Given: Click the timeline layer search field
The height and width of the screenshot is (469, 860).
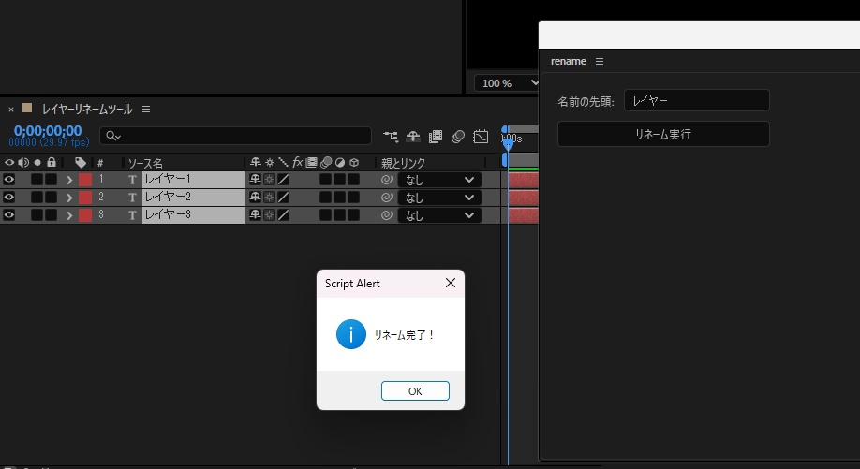Looking at the screenshot, I should tap(235, 136).
